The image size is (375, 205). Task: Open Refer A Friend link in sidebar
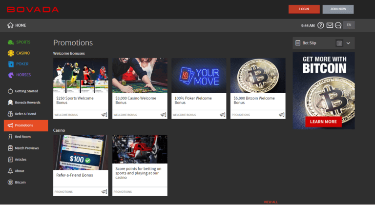point(25,114)
